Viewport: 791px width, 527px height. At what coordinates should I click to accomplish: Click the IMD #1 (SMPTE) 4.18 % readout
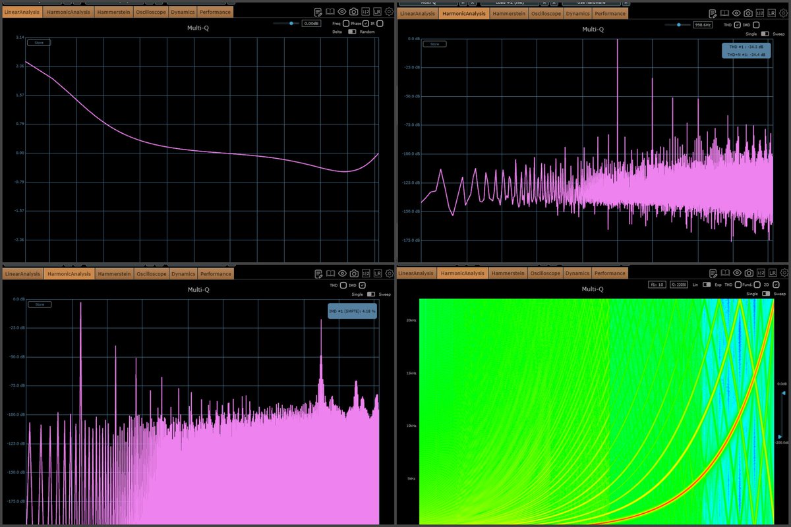352,310
